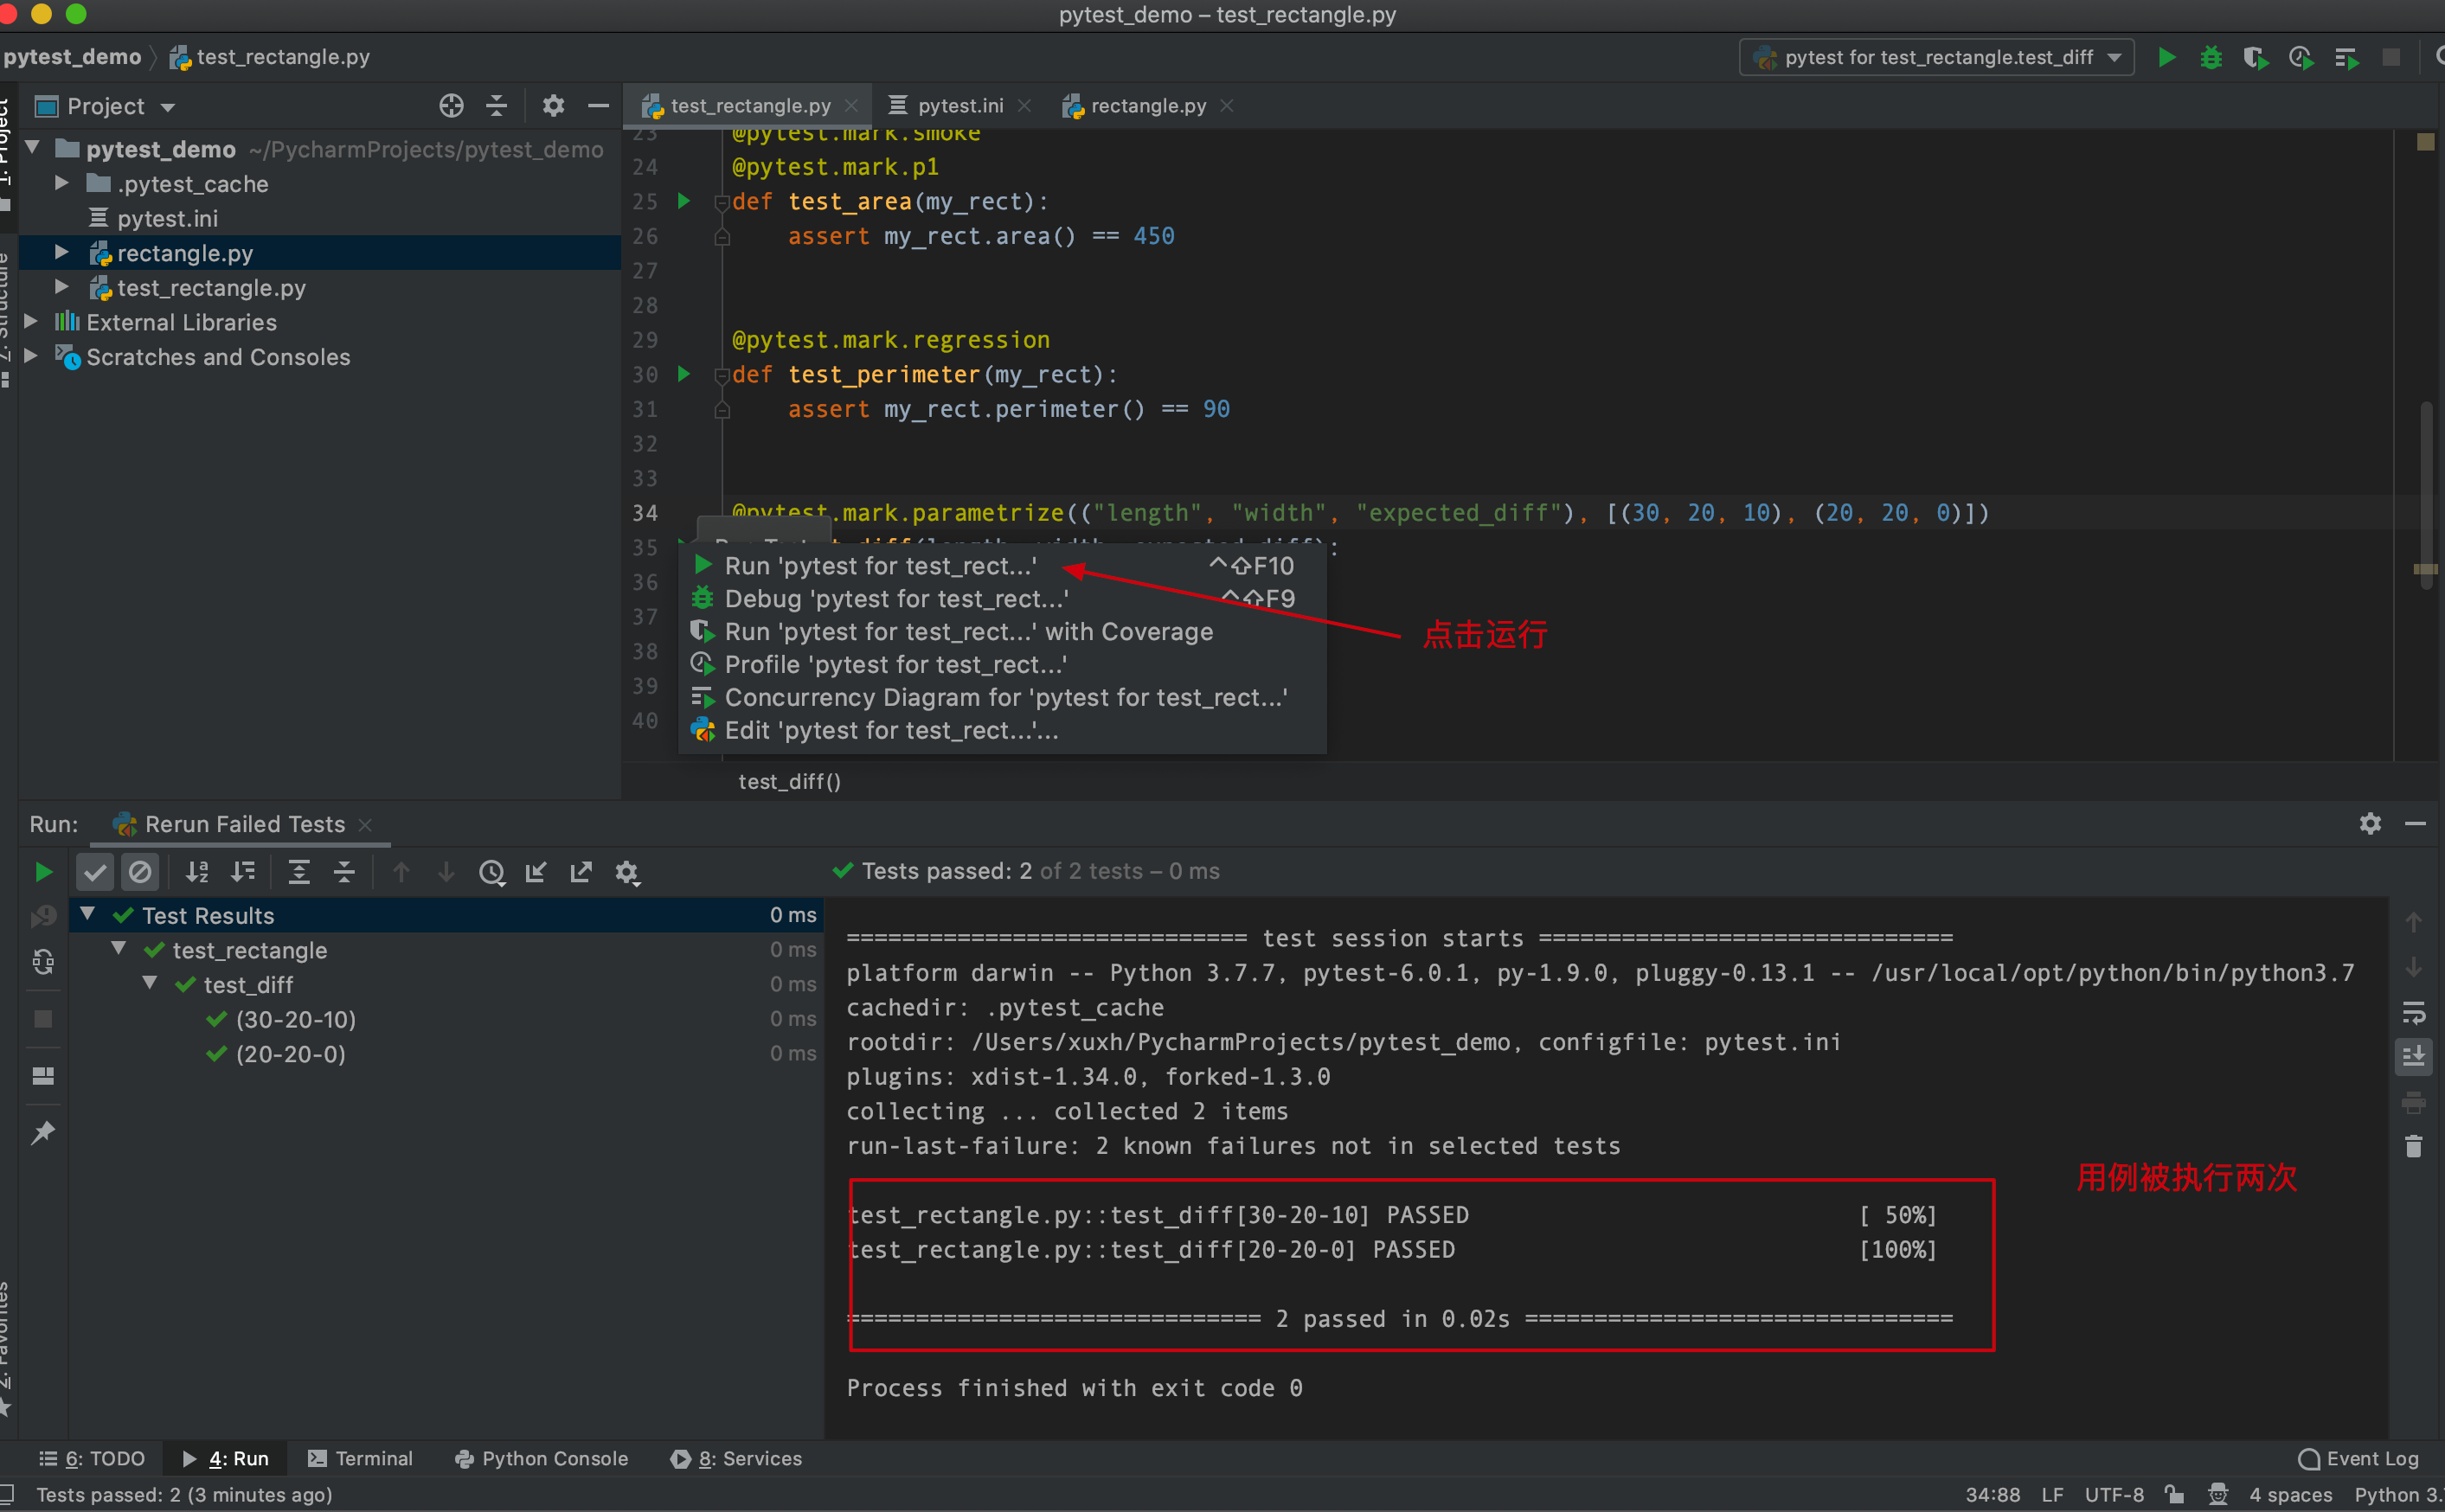Open Project panel settings gear
Image resolution: width=2445 pixels, height=1512 pixels.
(553, 105)
